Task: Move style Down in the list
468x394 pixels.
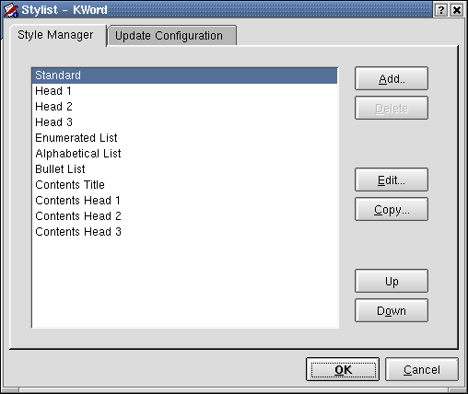Action: 392,310
